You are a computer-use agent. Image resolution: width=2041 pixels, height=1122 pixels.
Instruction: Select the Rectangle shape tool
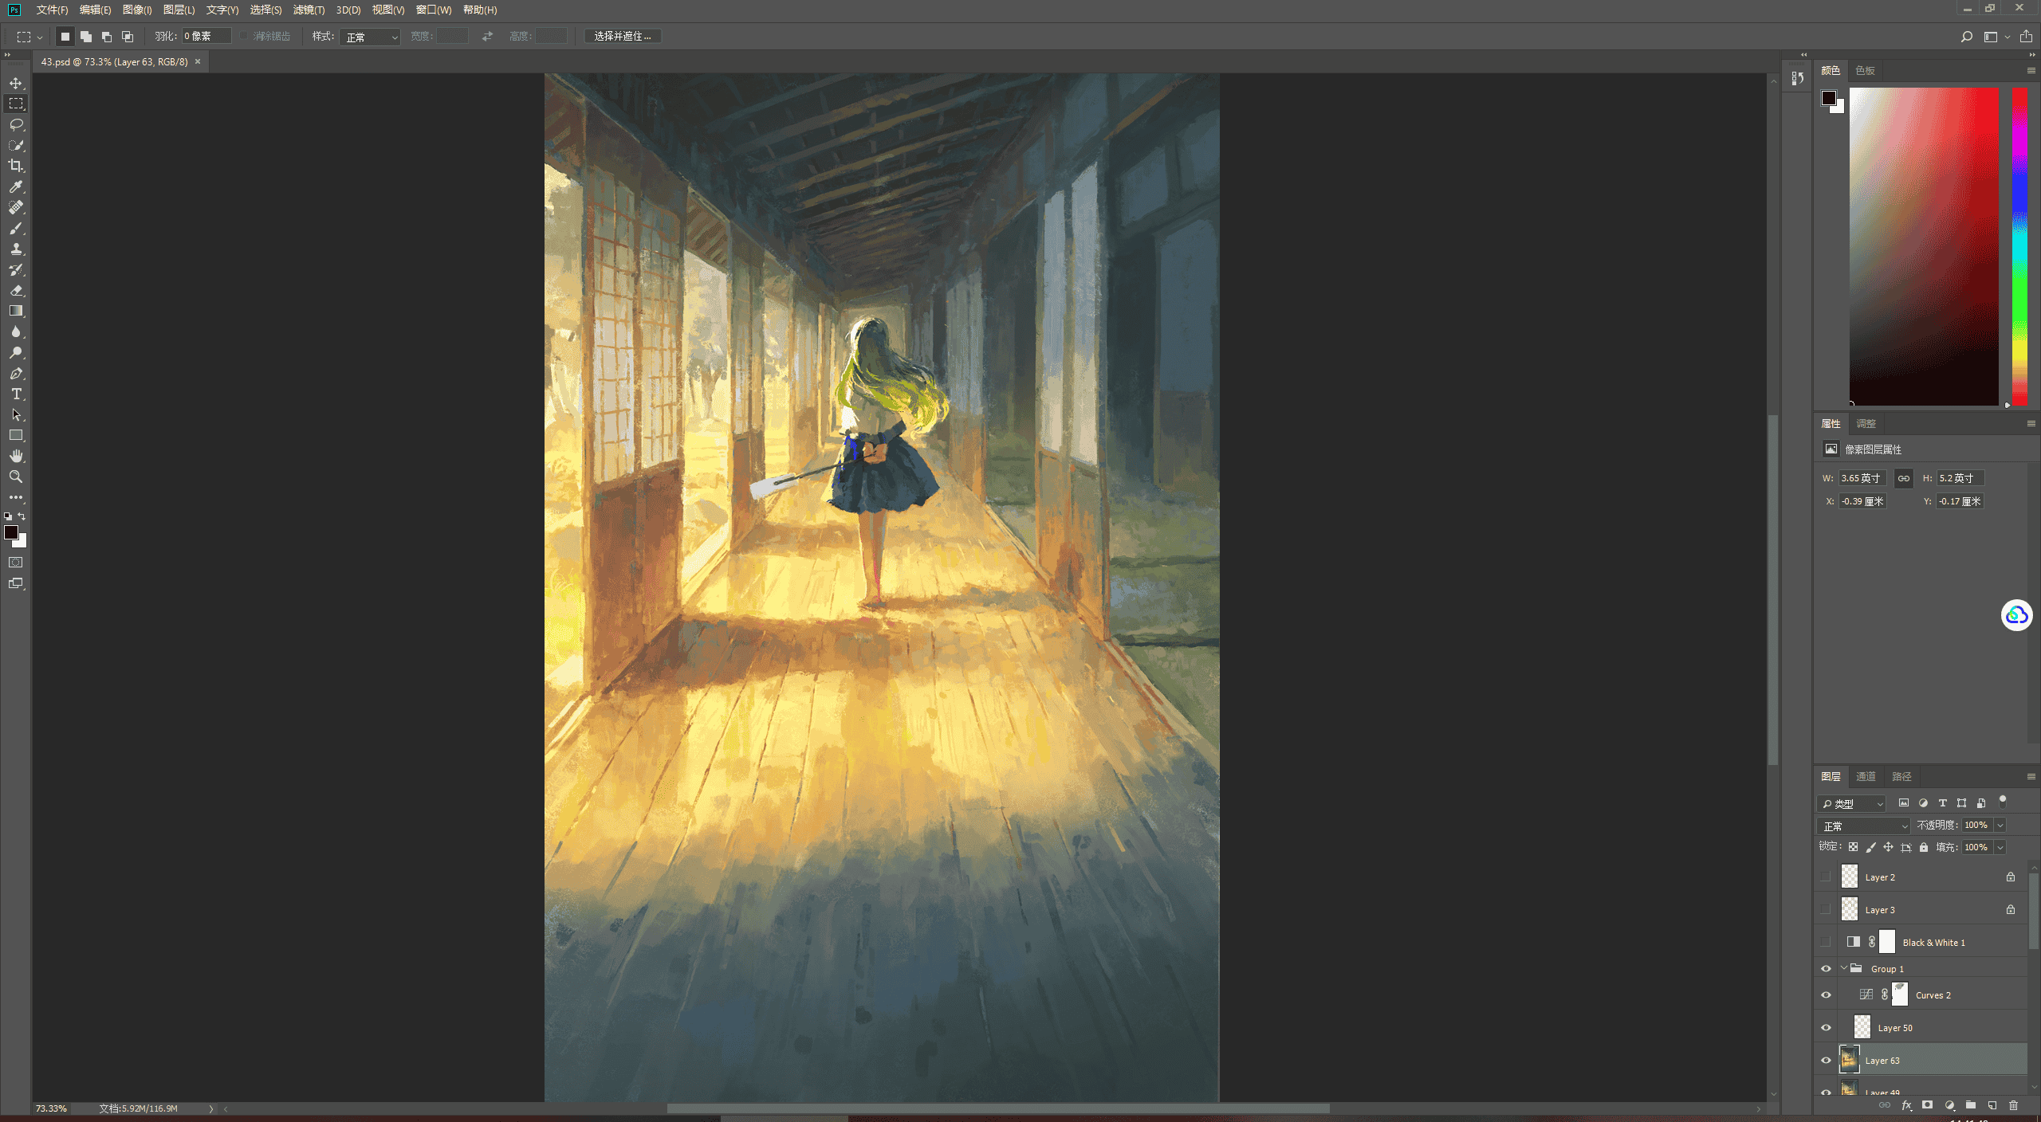pyautogui.click(x=16, y=435)
